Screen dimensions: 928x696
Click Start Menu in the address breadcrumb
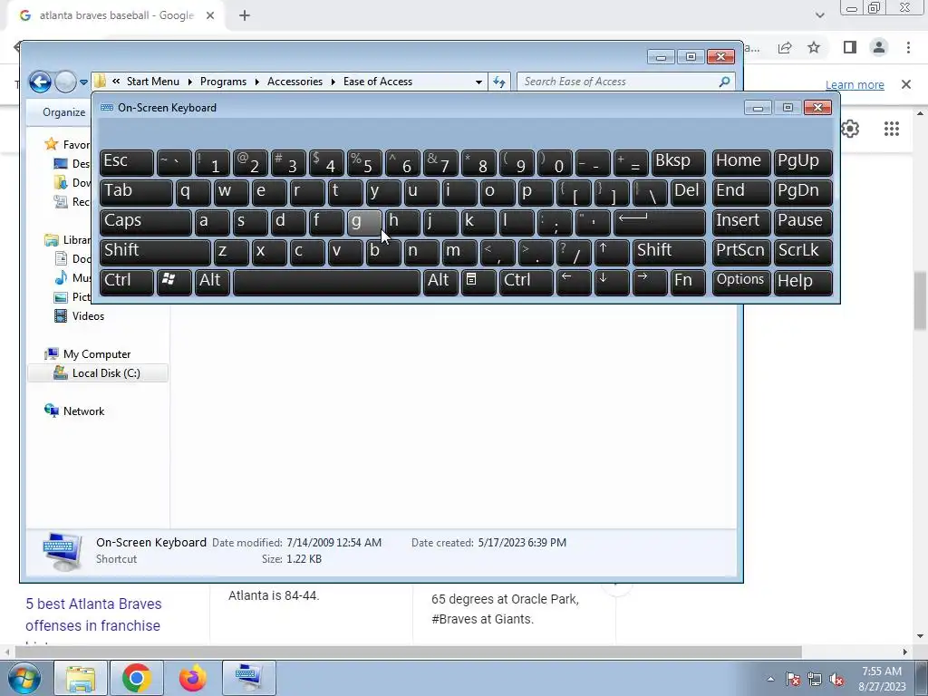pyautogui.click(x=152, y=82)
